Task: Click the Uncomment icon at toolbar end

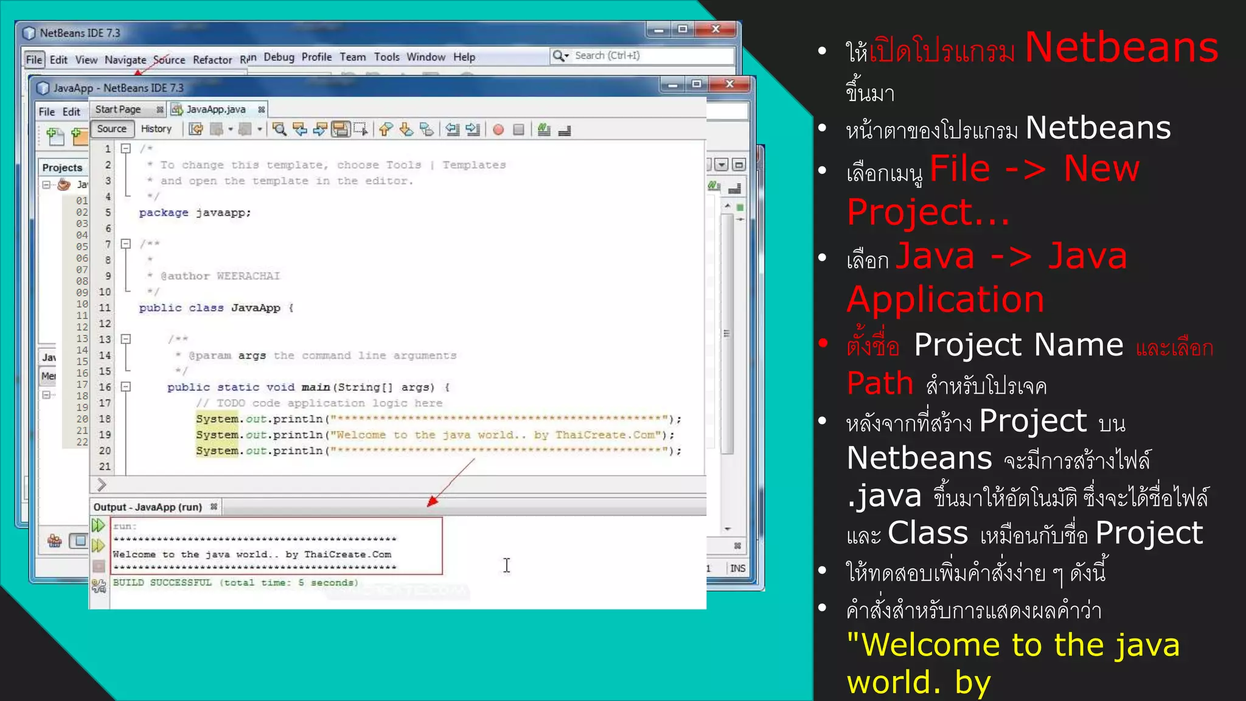Action: click(x=565, y=130)
